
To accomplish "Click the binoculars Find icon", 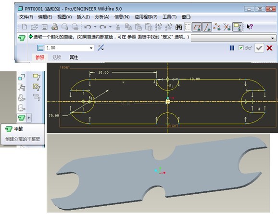I will 179,27.
